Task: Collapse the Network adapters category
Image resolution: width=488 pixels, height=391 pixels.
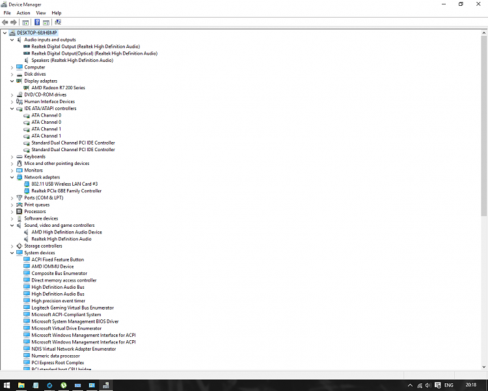Action: 12,177
